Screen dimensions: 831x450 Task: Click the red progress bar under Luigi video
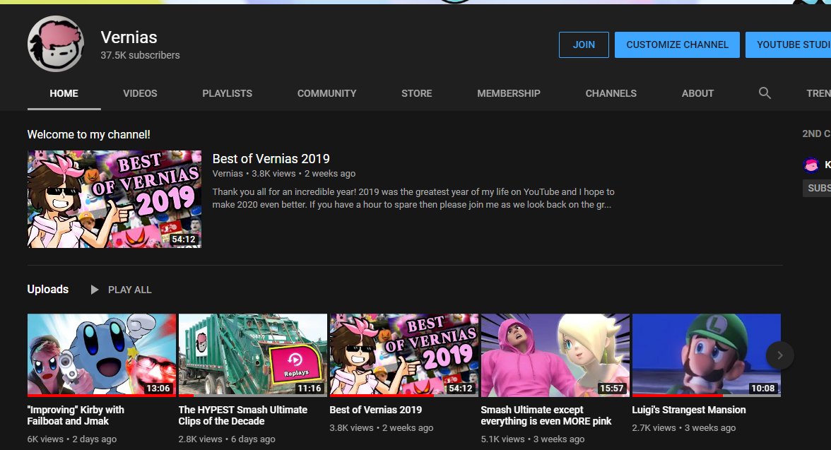[x=677, y=396]
